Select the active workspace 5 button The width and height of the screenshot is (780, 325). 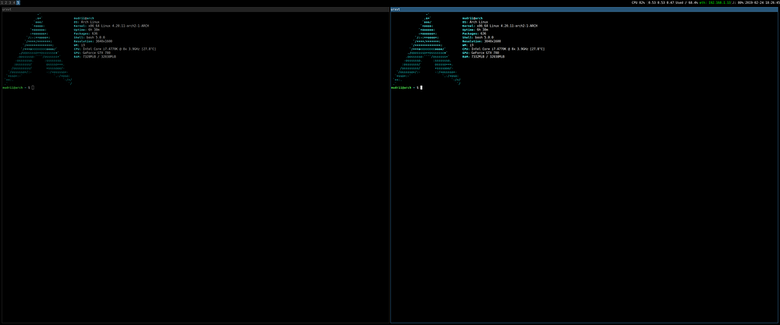[18, 2]
